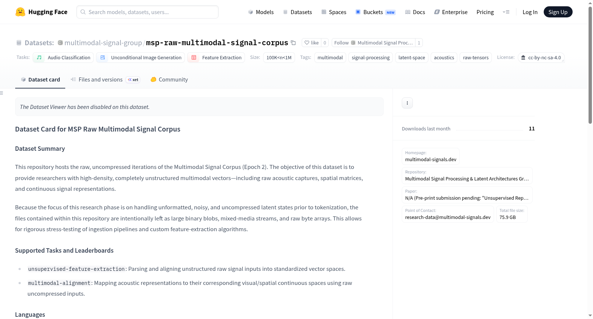This screenshot has width=593, height=319.
Task: Select the latent-space tag
Action: (412, 57)
